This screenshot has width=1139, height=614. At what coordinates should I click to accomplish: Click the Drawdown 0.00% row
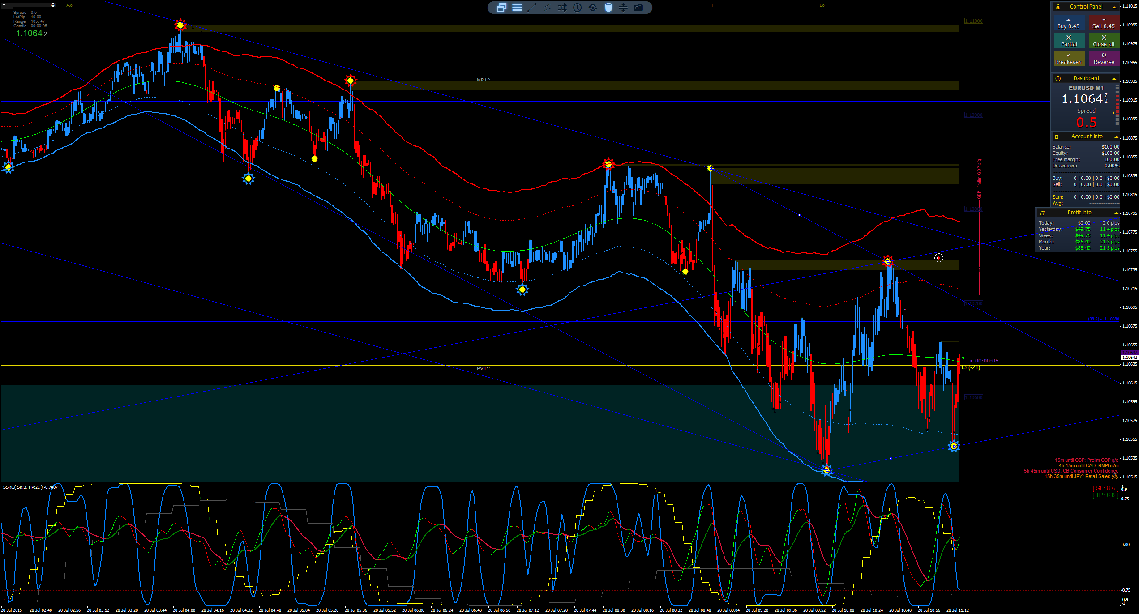[1086, 166]
